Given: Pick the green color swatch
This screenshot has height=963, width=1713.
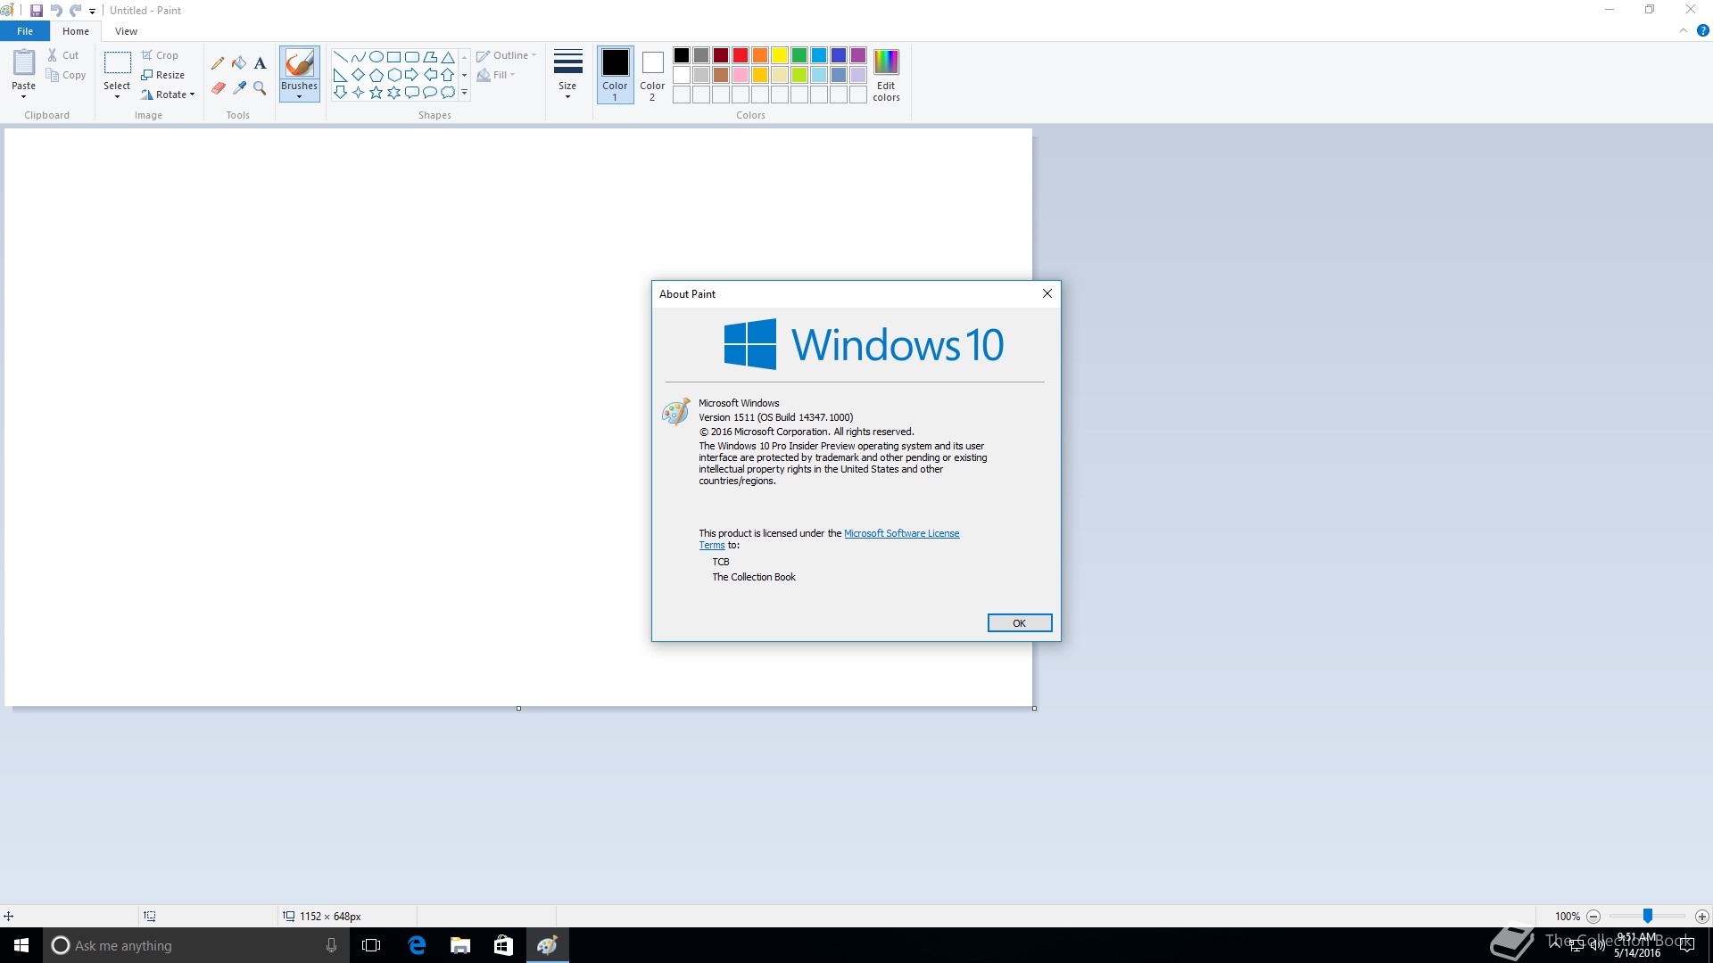Looking at the screenshot, I should (799, 55).
